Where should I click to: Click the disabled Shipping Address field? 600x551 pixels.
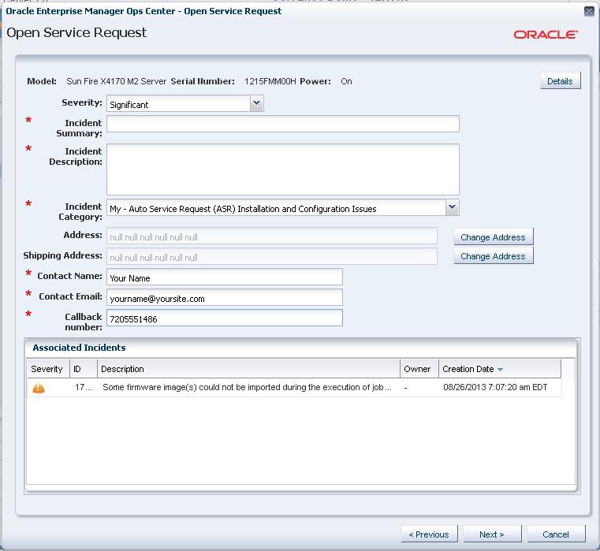coord(272,256)
